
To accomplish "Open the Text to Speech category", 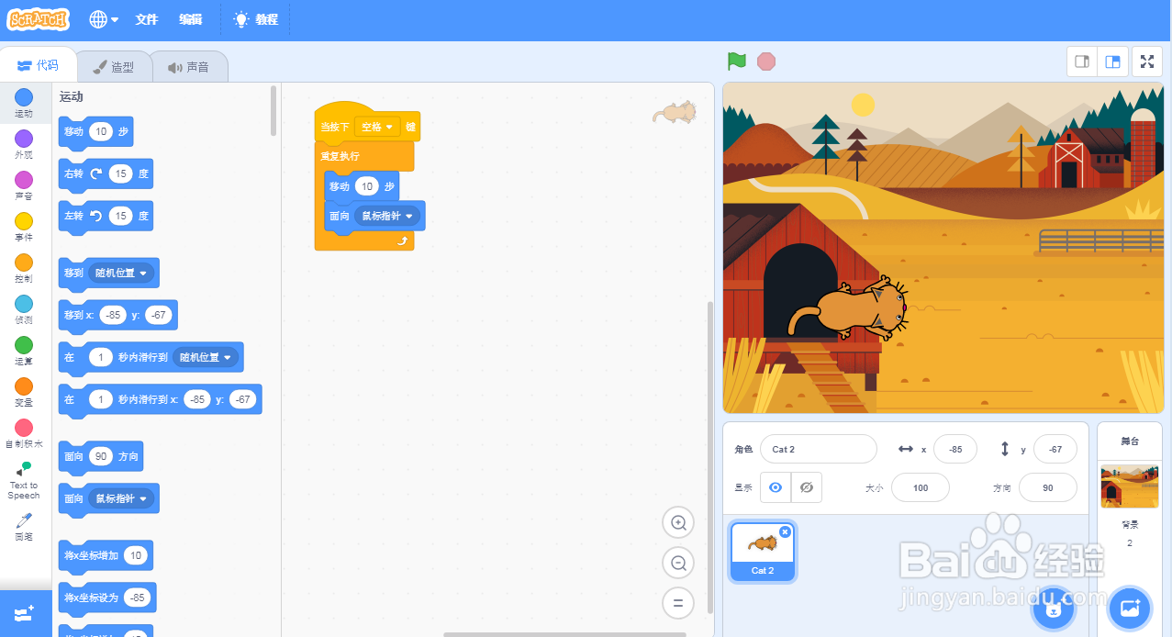I will tap(24, 480).
